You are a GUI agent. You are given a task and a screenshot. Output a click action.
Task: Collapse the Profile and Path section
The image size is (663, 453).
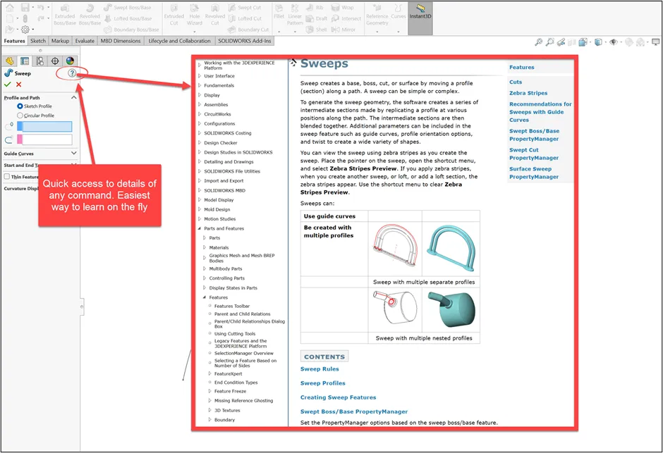73,97
